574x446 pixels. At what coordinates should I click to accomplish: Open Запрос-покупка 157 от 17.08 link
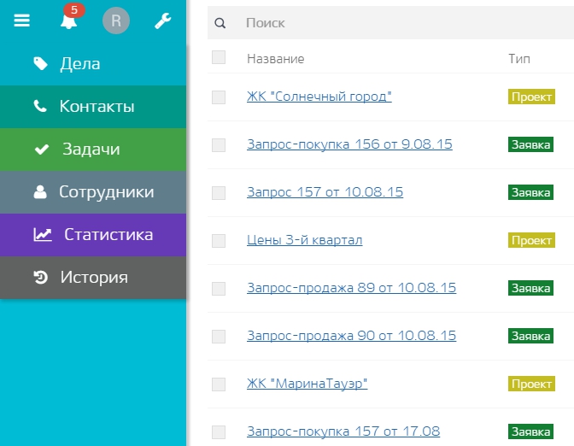click(x=343, y=431)
